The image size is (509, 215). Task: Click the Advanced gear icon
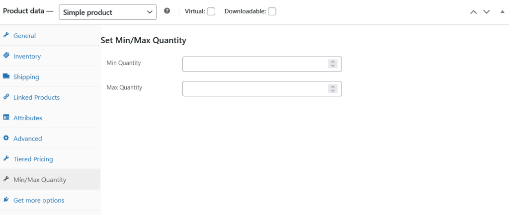point(6,138)
